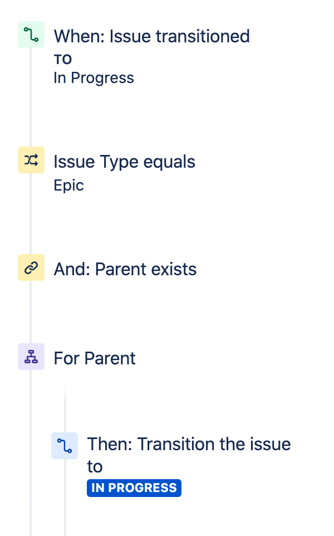This screenshot has width=334, height=536.
Task: Click connector line between trigger and Issue Type condition
Action: (31, 97)
